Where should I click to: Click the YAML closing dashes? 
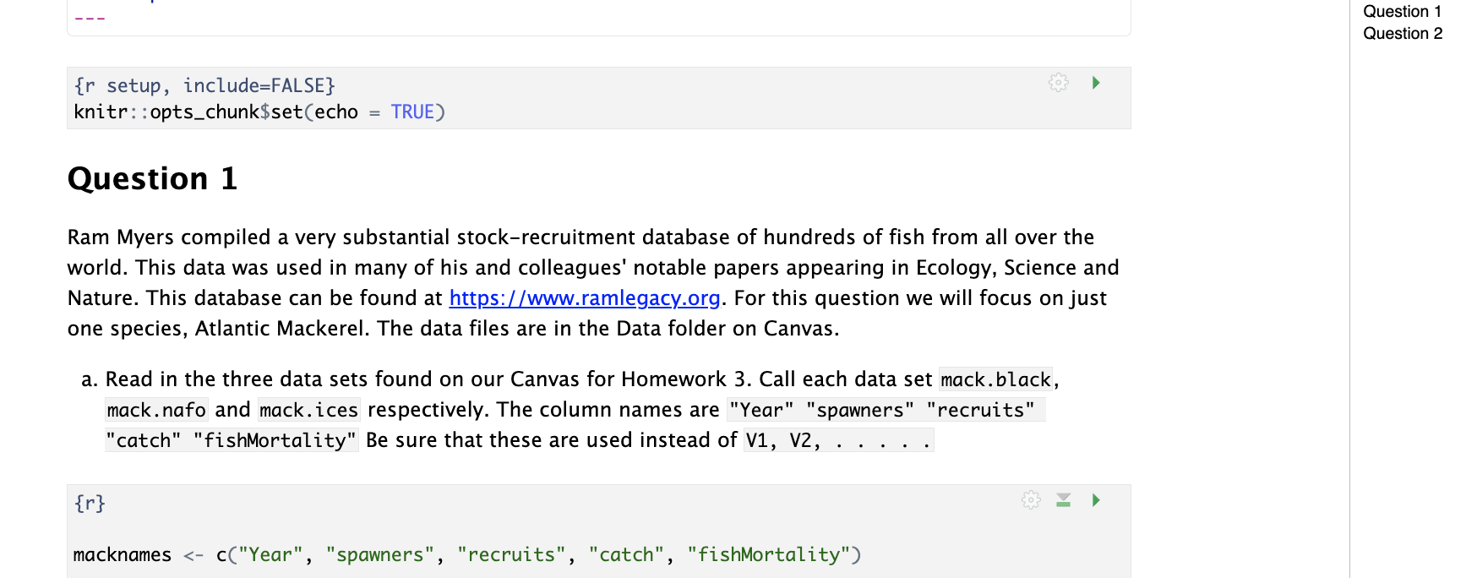click(x=90, y=19)
